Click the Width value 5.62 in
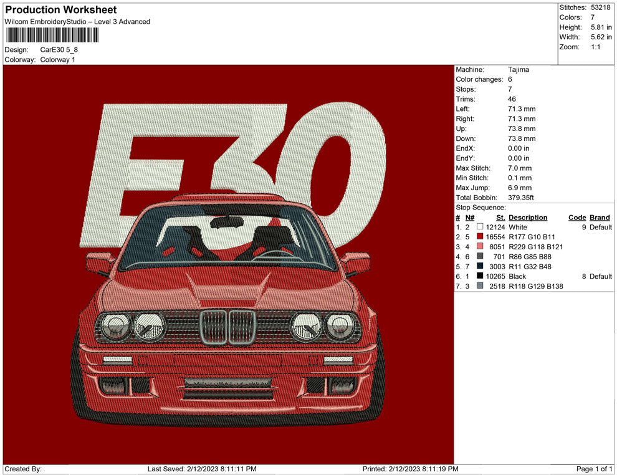Viewport: 617px width, 475px height. coord(601,37)
